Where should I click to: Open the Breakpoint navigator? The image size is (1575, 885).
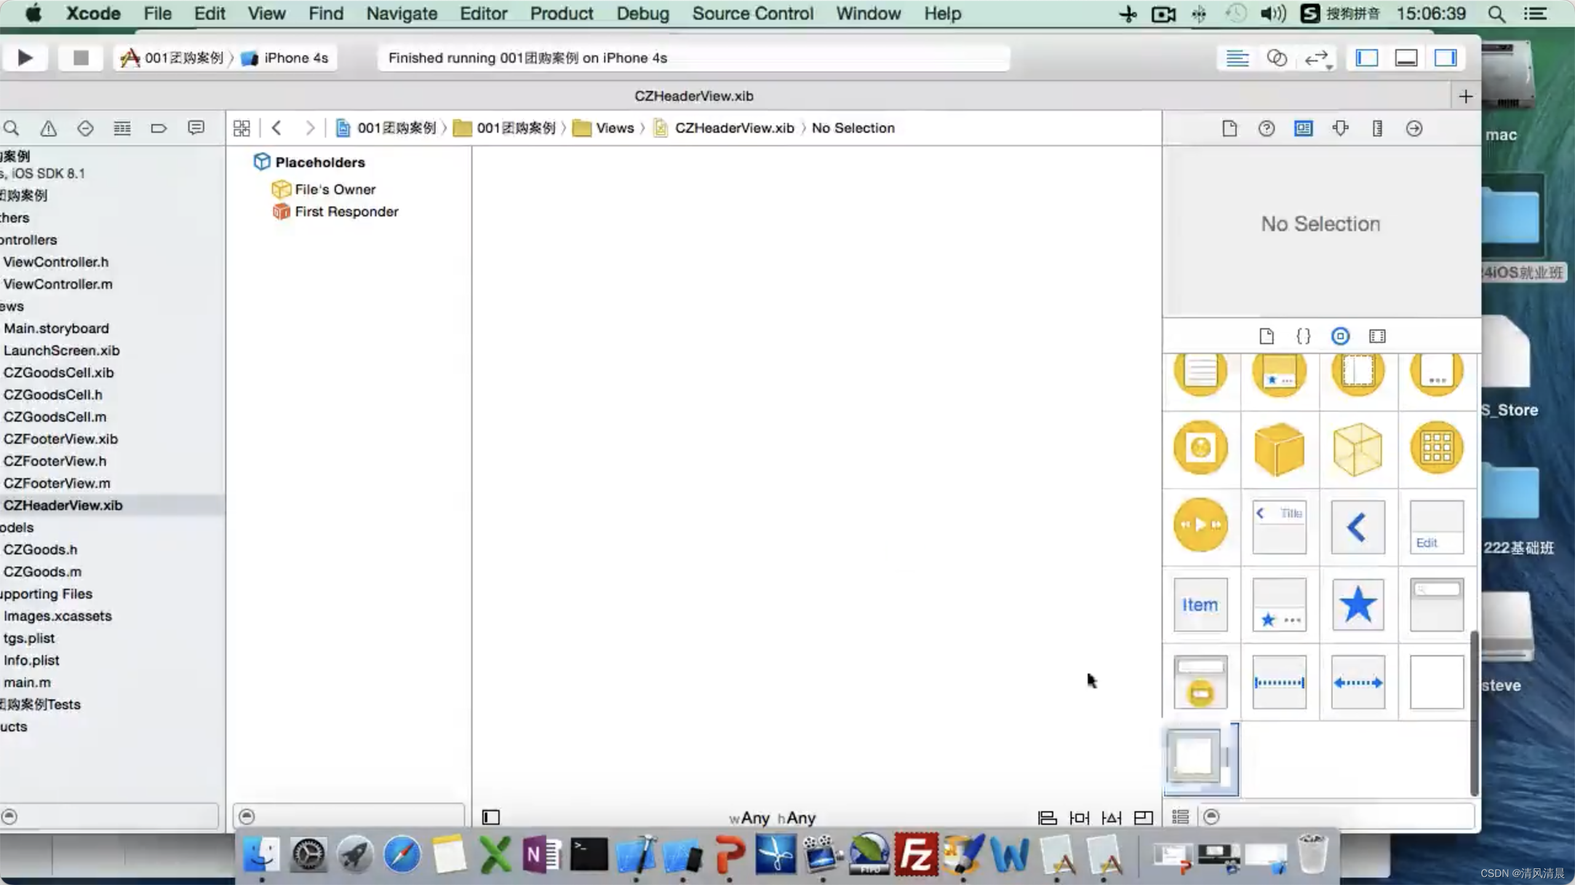[159, 128]
